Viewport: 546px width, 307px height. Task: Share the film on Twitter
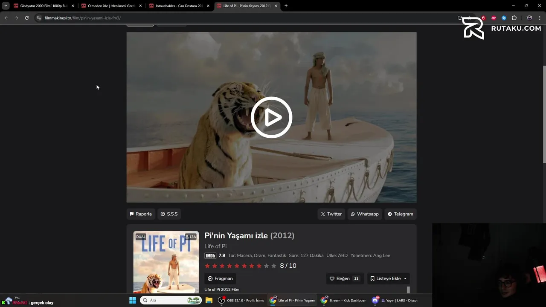331,214
